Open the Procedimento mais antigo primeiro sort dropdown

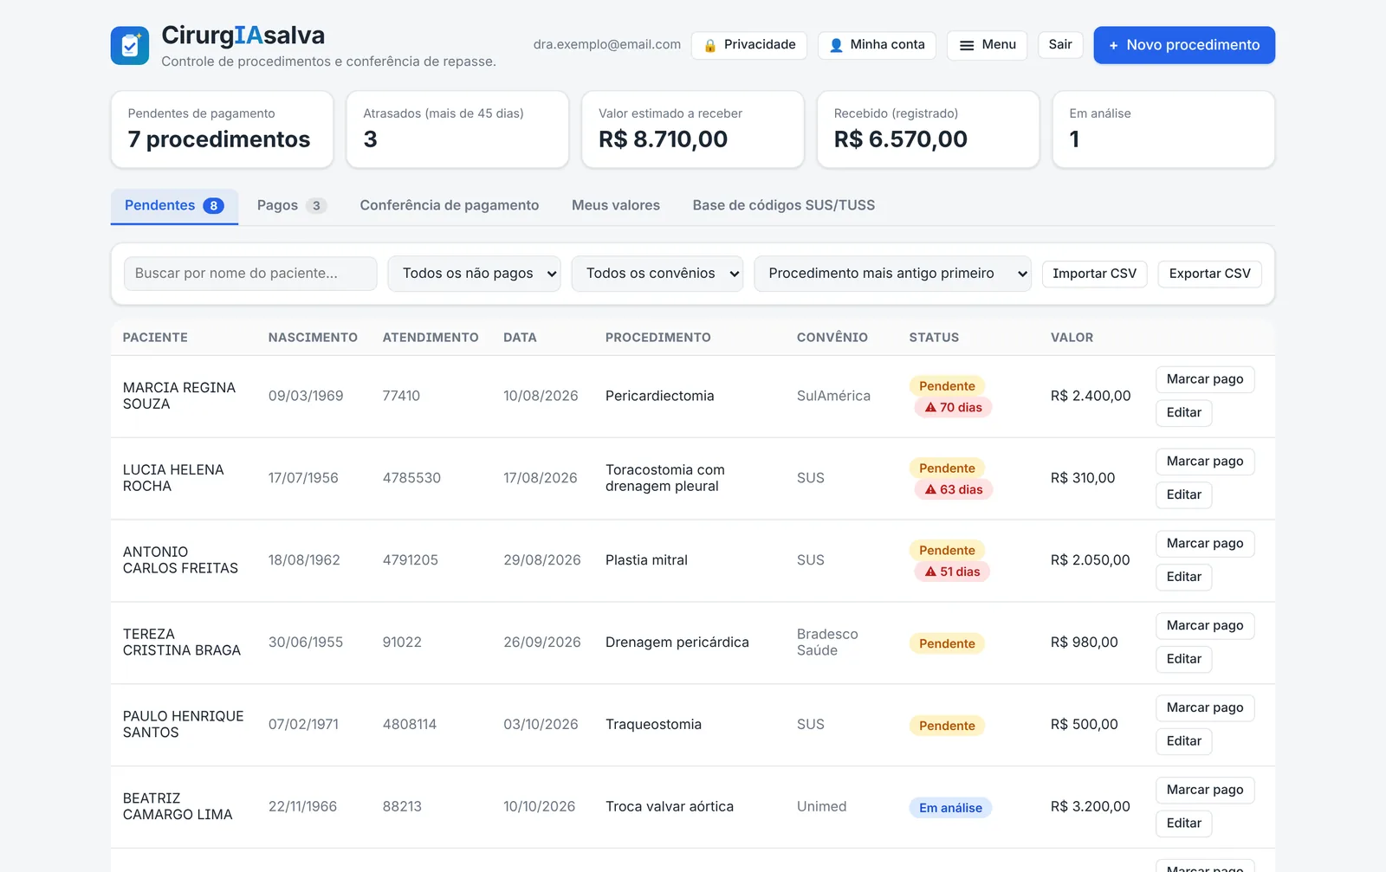(x=892, y=274)
